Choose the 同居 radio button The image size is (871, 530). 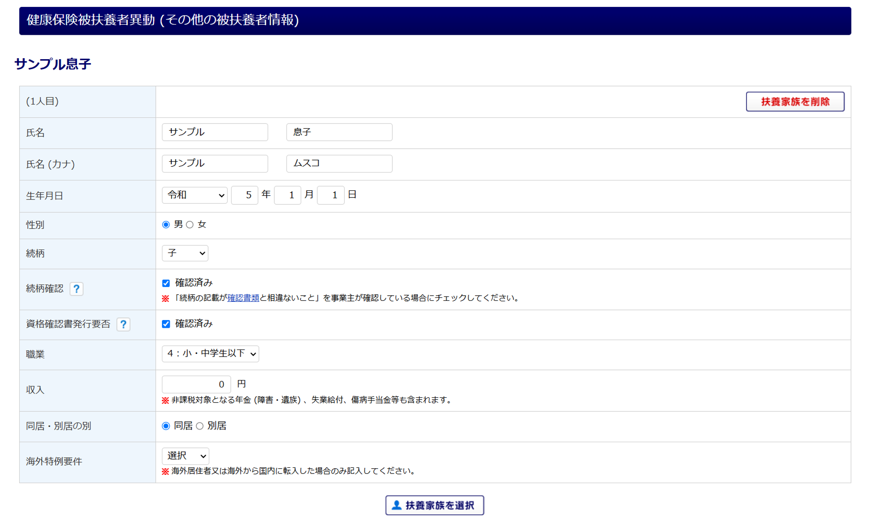[166, 426]
